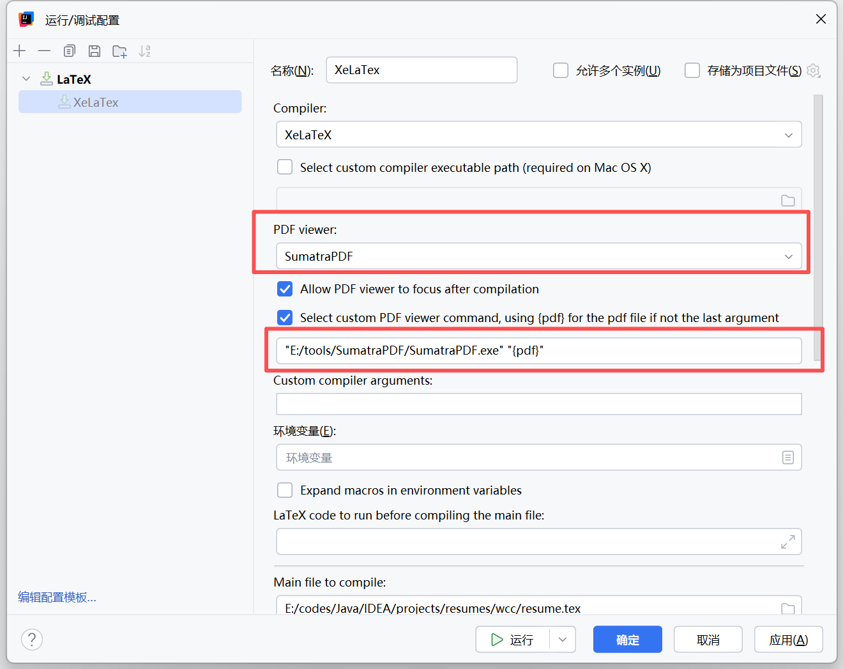This screenshot has height=669, width=843.
Task: Click the remove configuration minus icon
Action: click(x=44, y=51)
